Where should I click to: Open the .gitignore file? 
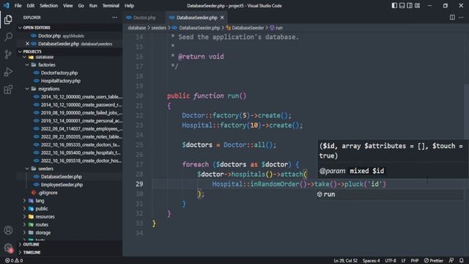pos(48,192)
